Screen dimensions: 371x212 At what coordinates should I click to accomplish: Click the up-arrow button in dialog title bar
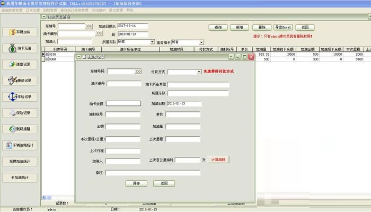click(x=231, y=57)
